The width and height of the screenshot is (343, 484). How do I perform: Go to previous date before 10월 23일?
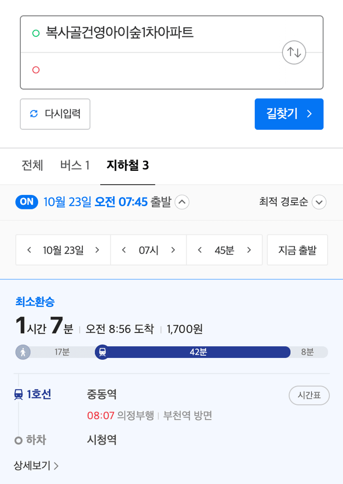point(29,250)
